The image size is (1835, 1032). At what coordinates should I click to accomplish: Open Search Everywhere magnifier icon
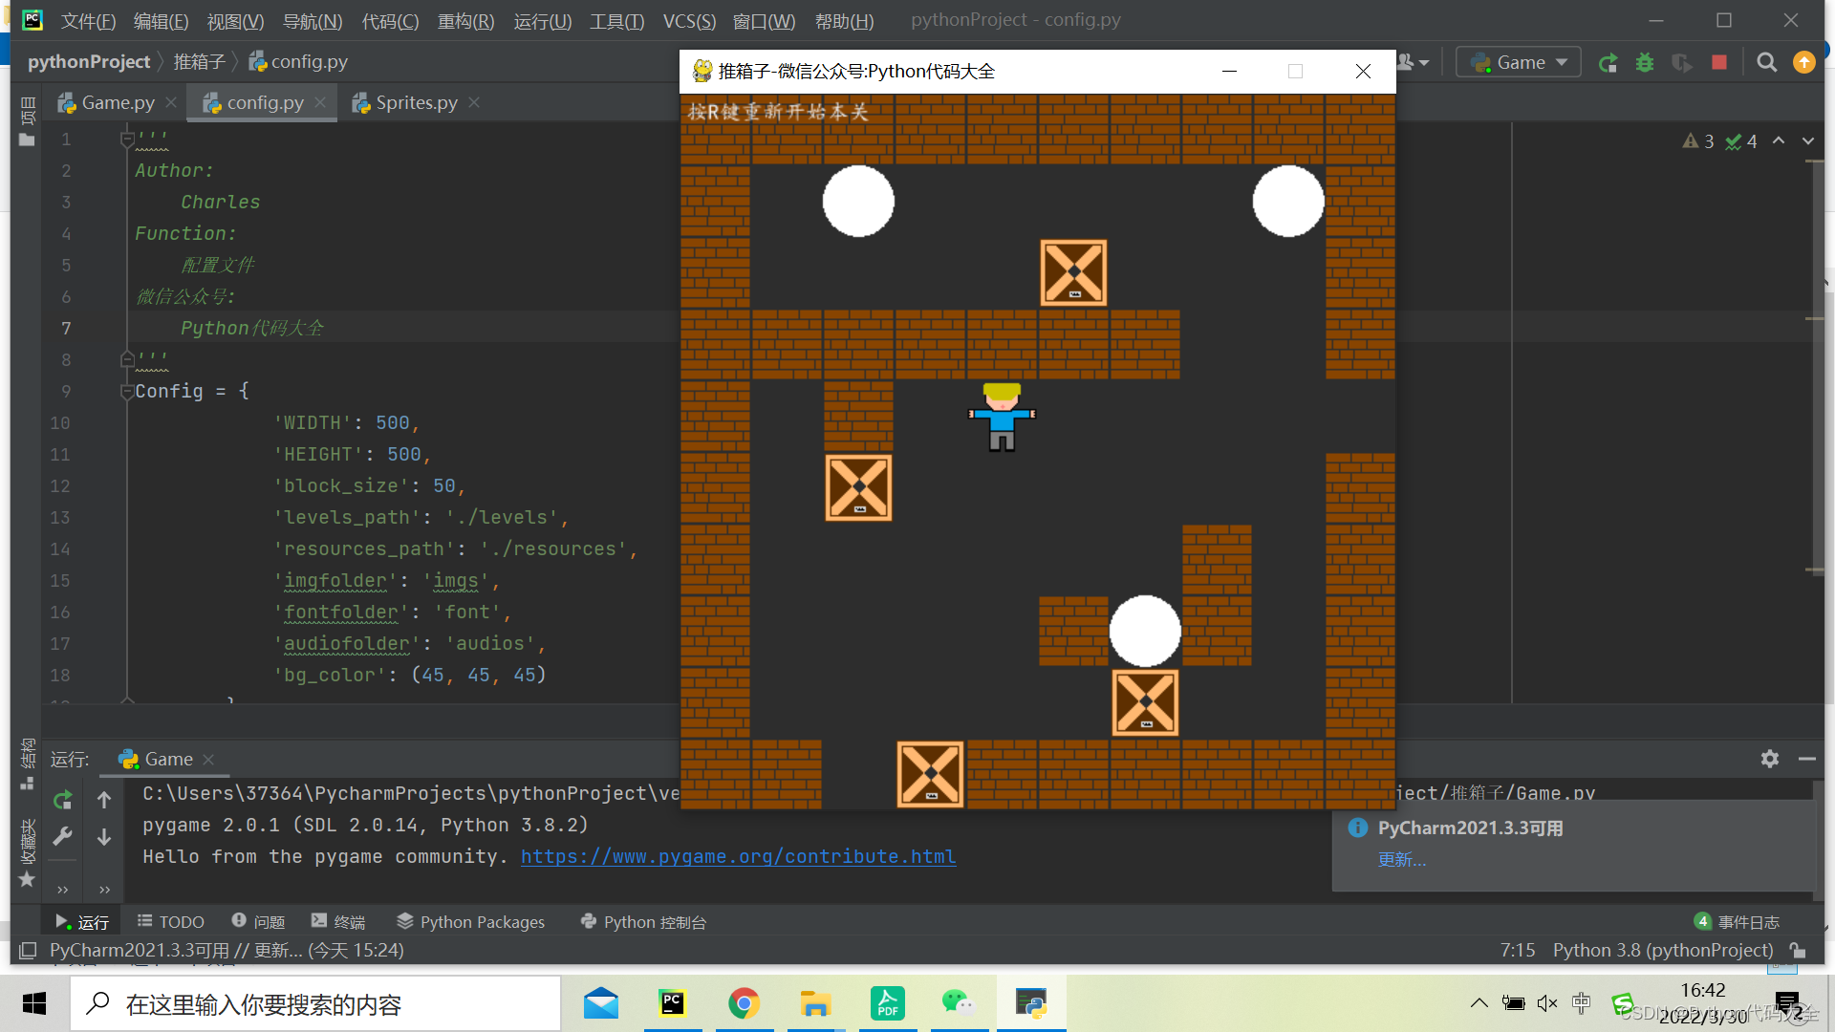point(1766,63)
